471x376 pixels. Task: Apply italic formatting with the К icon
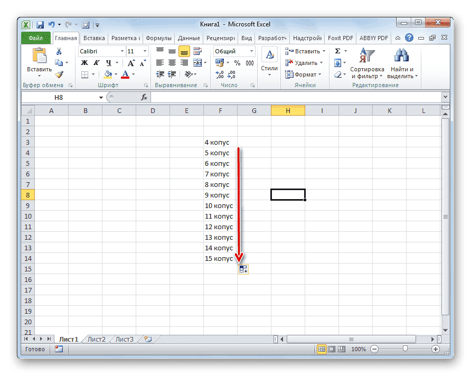(x=96, y=62)
